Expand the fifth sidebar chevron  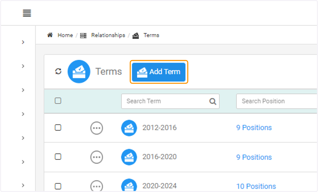pyautogui.click(x=23, y=138)
